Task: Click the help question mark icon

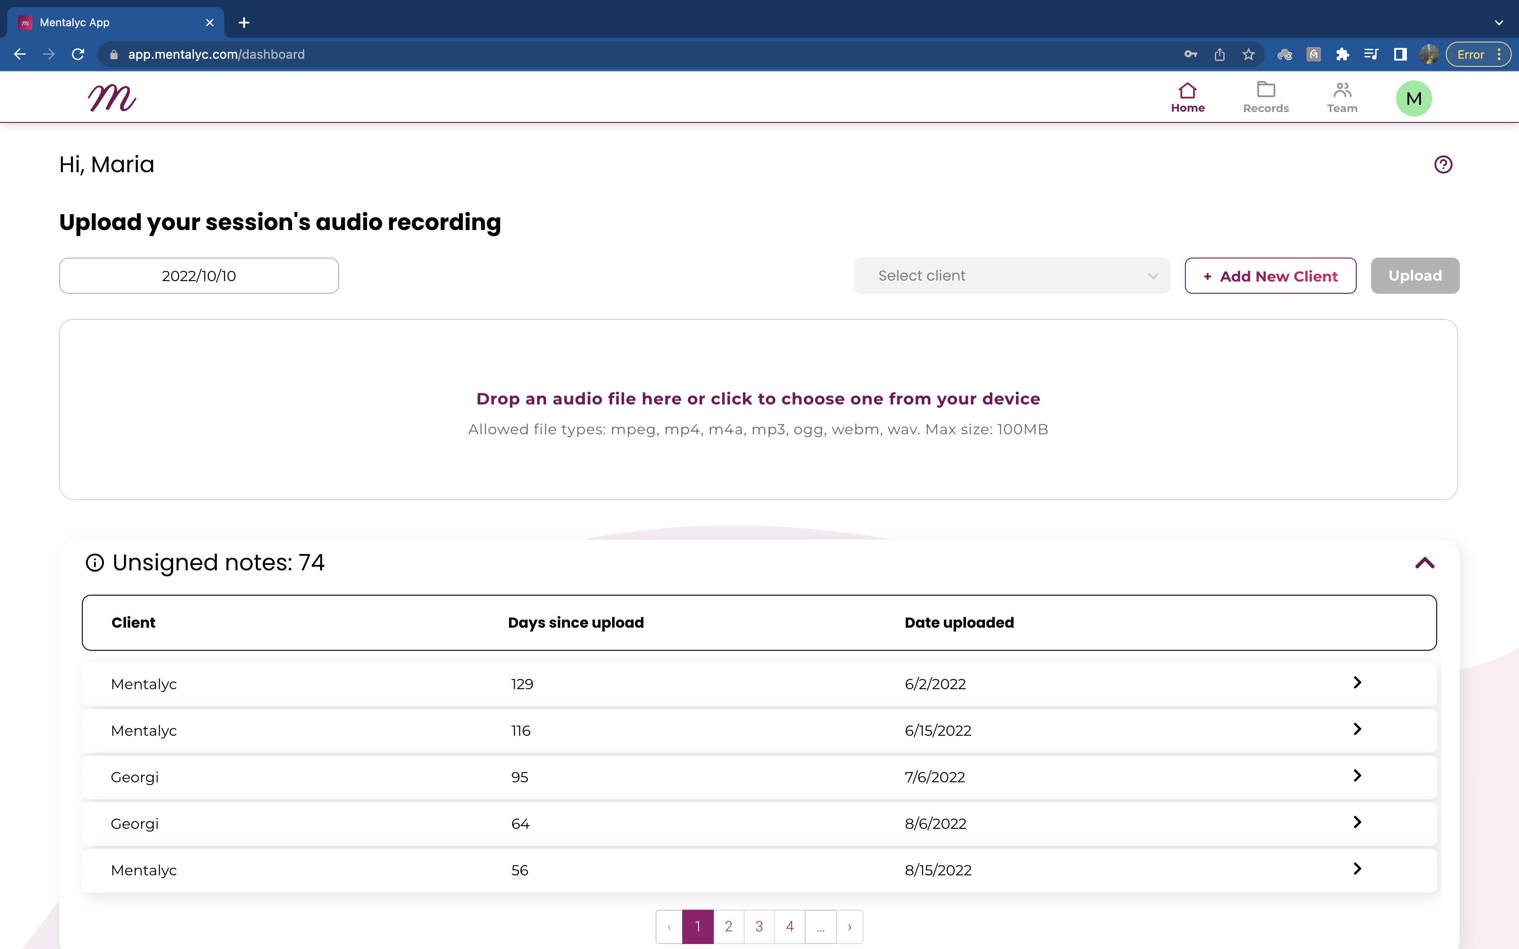Action: point(1443,164)
